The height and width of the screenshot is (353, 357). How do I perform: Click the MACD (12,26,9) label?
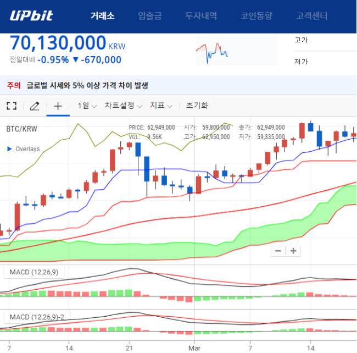[34, 272]
